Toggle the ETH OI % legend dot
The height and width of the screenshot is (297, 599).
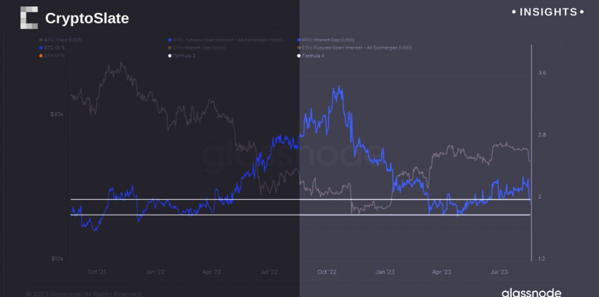tap(40, 56)
